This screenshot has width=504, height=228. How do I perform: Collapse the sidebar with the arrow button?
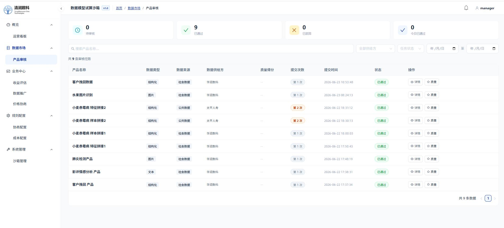click(61, 8)
